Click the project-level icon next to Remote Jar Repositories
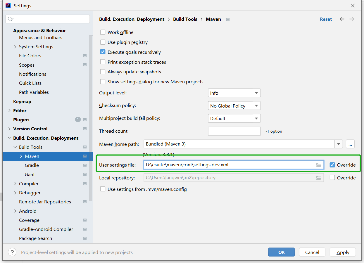The height and width of the screenshot is (263, 364). [x=85, y=202]
